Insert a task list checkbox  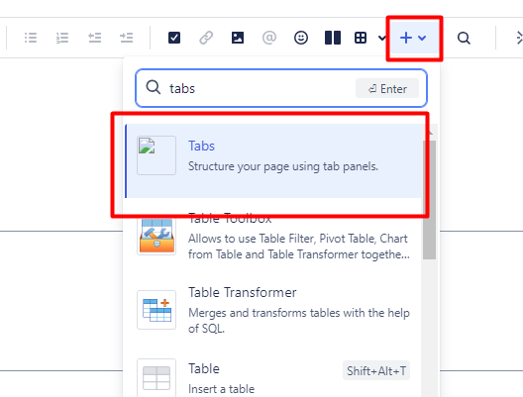point(174,38)
